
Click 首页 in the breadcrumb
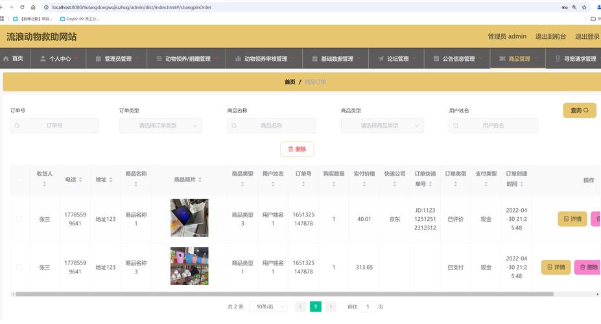click(290, 82)
